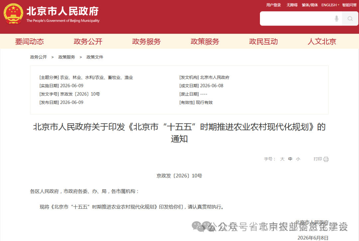
Task: Click centered document number 京政发〔2026〕10号
Action: pyautogui.click(x=179, y=176)
